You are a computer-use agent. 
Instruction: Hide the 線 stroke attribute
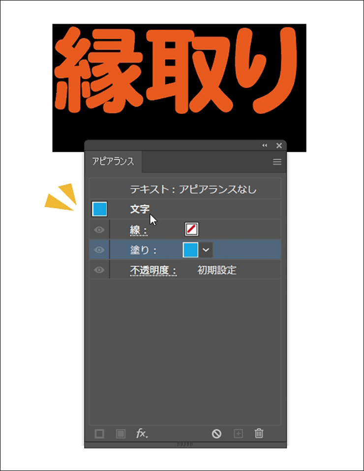(x=99, y=229)
